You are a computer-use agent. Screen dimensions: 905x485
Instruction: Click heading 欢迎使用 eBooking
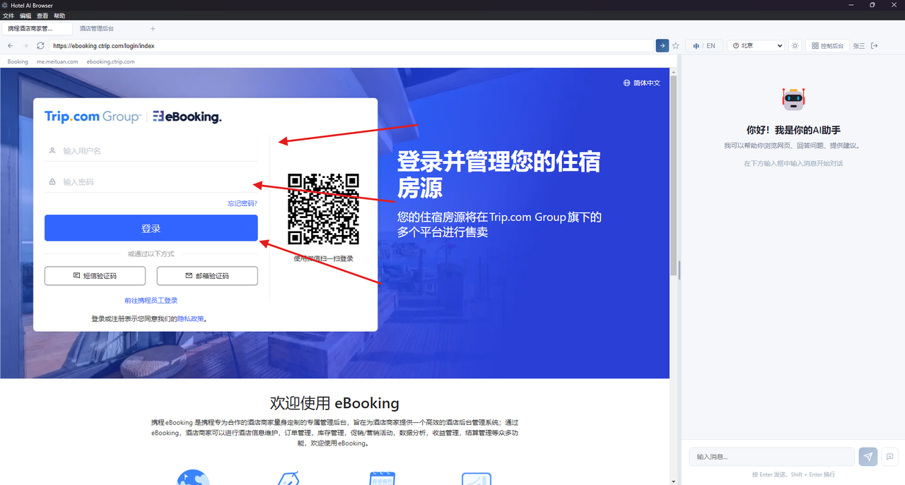(334, 403)
